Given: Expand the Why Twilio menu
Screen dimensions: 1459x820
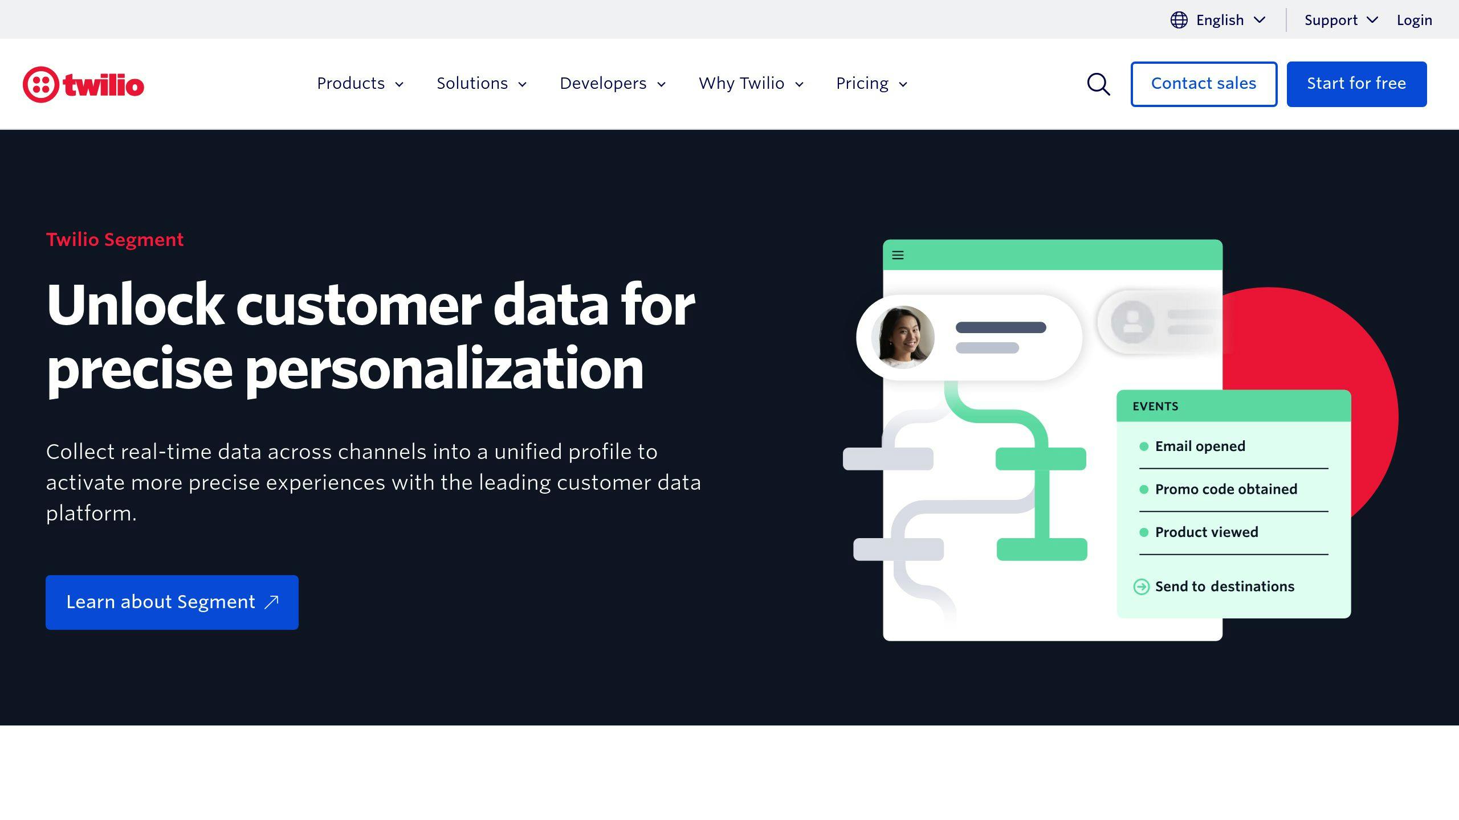Looking at the screenshot, I should click(x=751, y=84).
